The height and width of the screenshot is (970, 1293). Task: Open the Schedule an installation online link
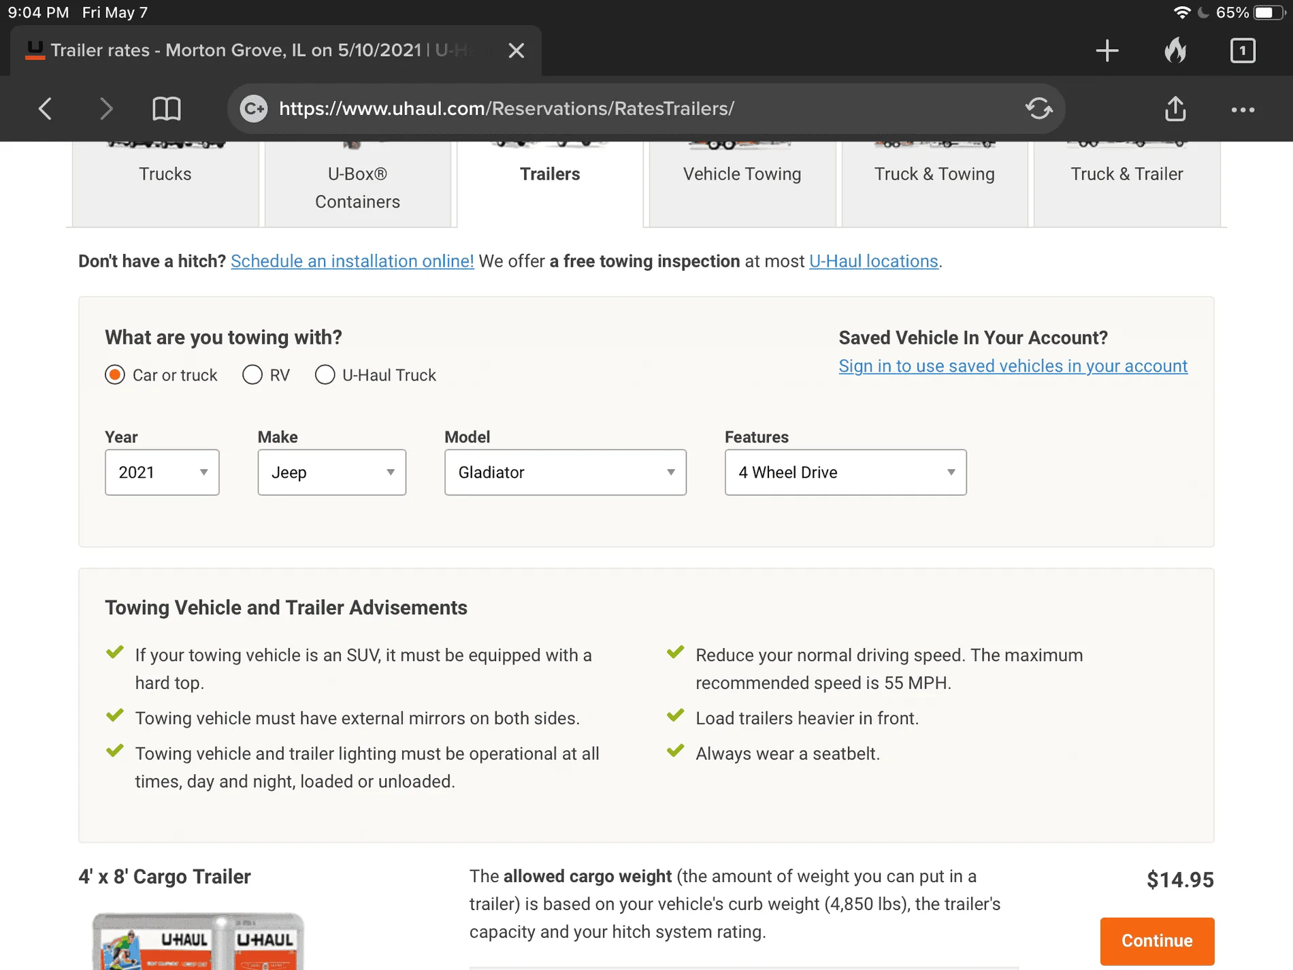[x=353, y=261]
